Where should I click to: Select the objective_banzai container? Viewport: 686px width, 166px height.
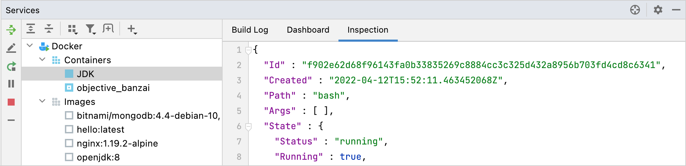point(113,88)
